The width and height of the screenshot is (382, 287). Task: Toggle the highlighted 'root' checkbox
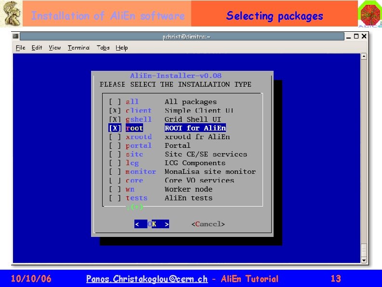point(115,128)
